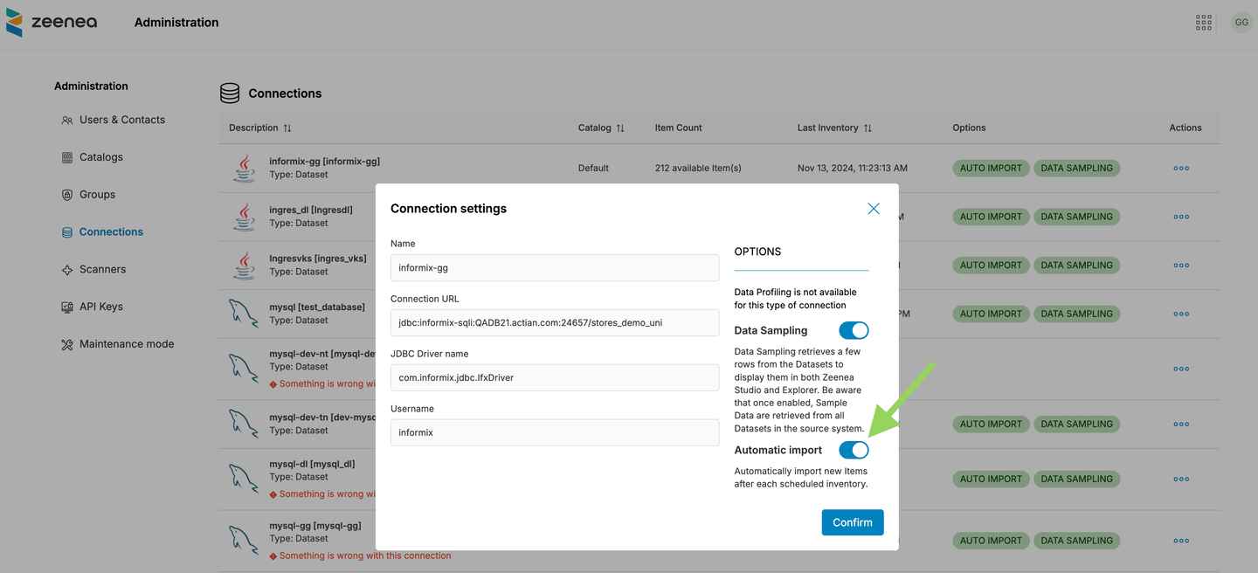1258x573 pixels.
Task: Sort connections by Last Inventory column
Action: click(867, 128)
